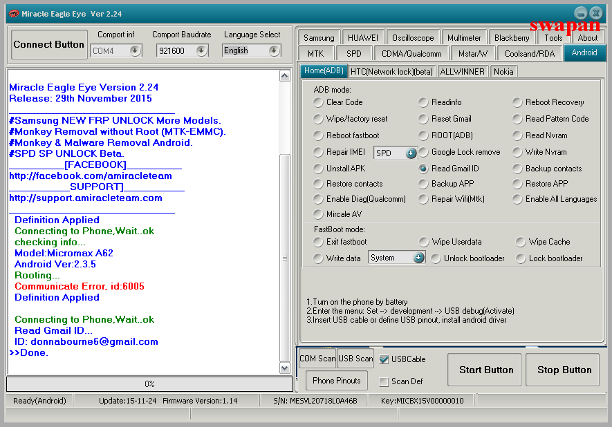This screenshot has height=427, width=612.
Task: Open the Language Select dropdown
Action: [274, 50]
